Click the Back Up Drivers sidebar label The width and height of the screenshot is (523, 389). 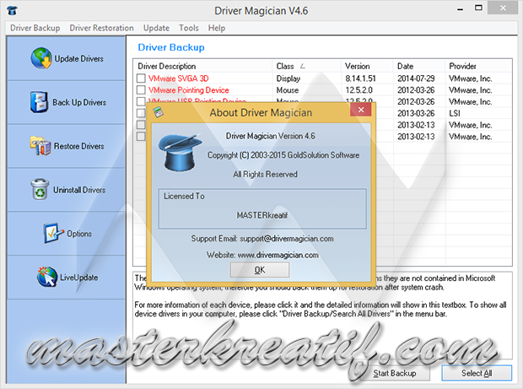79,102
